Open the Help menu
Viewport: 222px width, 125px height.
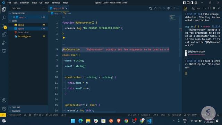point(65,3)
